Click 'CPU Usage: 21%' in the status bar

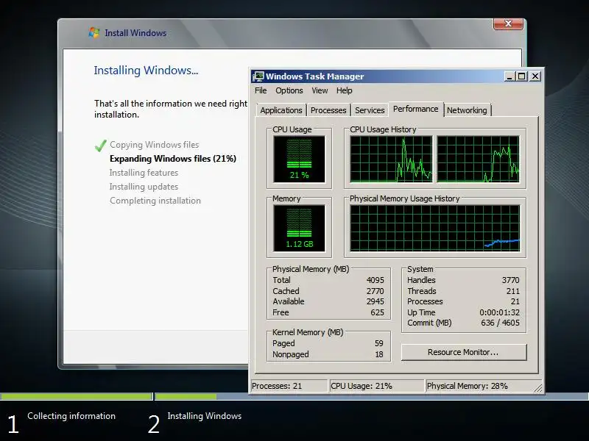(x=361, y=386)
